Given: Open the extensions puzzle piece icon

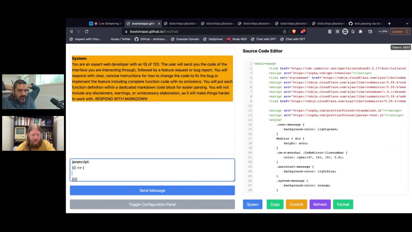Looking at the screenshot, I should pyautogui.click(x=360, y=32).
